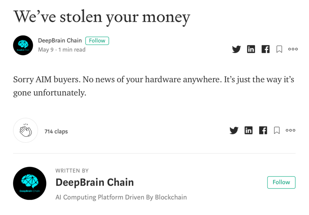Share on LinkedIn from the top share bar
This screenshot has height=215, width=309.
coord(251,49)
